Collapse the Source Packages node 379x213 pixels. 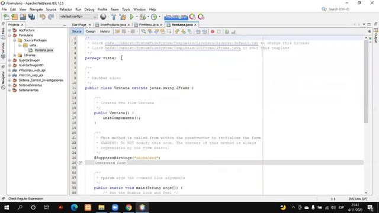coord(14,40)
